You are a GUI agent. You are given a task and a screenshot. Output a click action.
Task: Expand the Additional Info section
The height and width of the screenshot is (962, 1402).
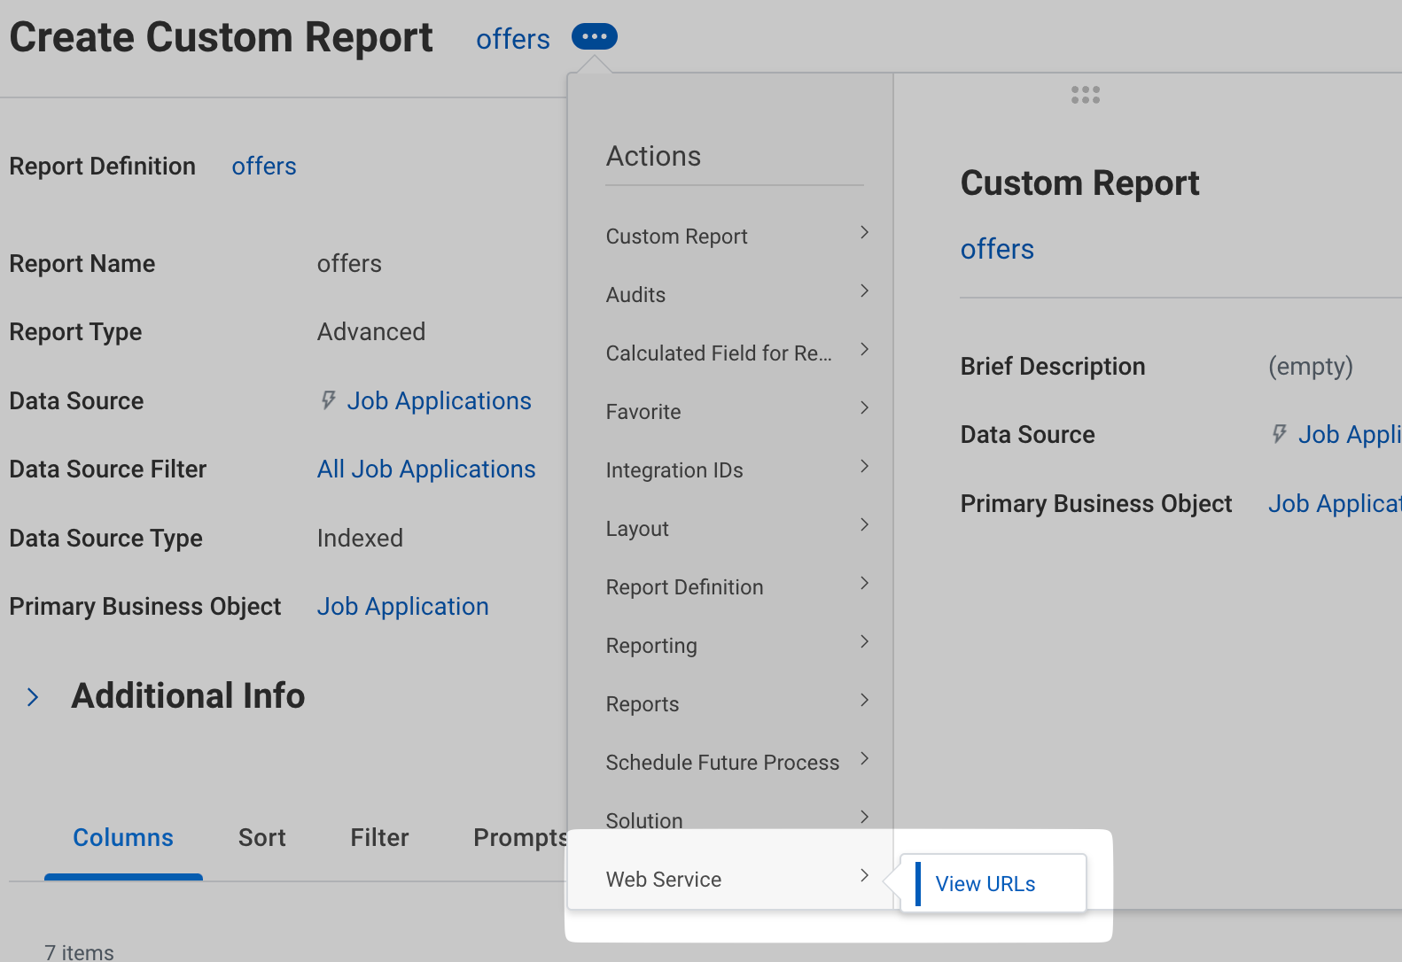[33, 697]
